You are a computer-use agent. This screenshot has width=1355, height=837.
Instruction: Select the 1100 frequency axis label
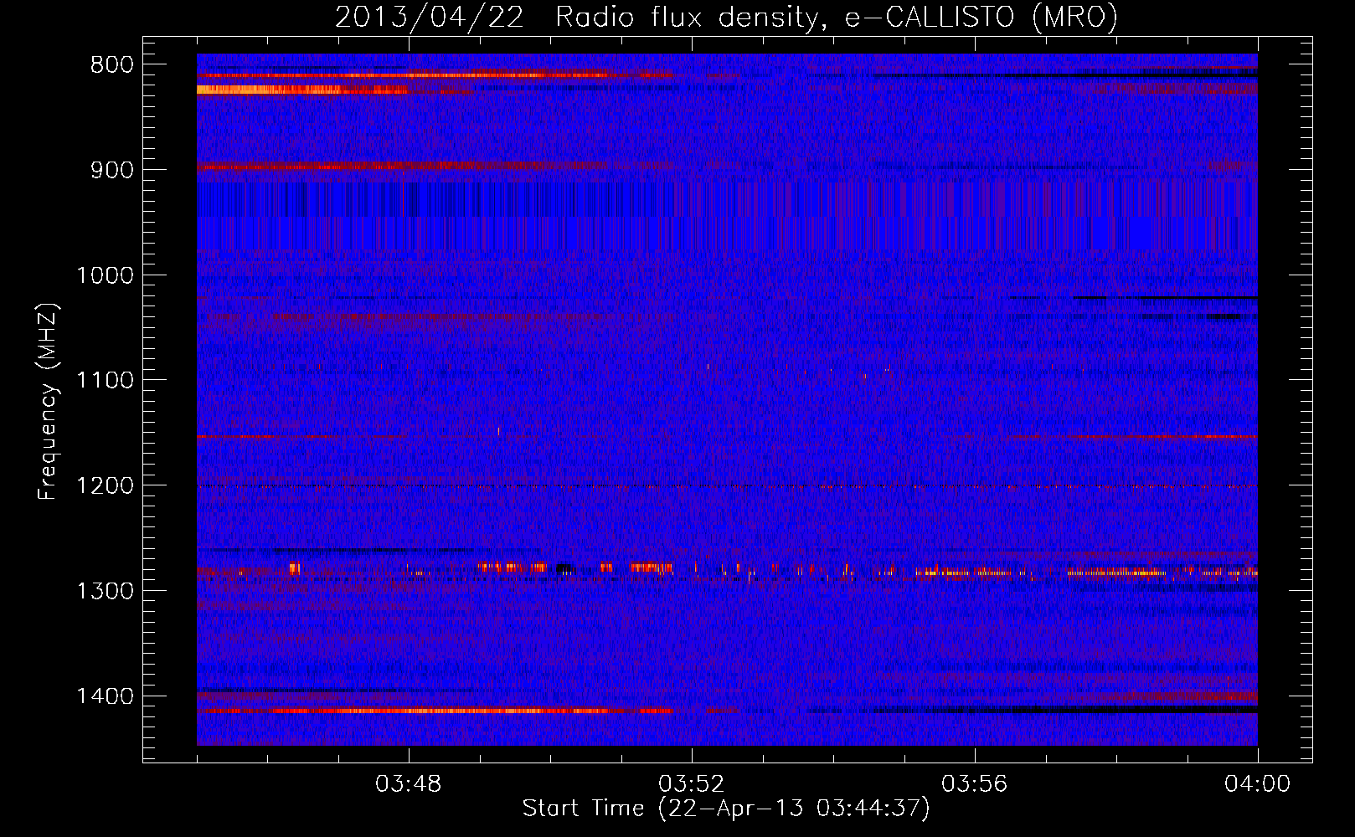coord(105,381)
